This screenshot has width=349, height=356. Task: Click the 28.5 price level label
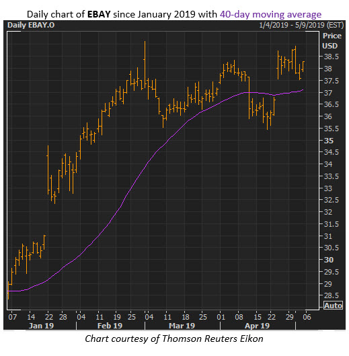pyautogui.click(x=331, y=295)
